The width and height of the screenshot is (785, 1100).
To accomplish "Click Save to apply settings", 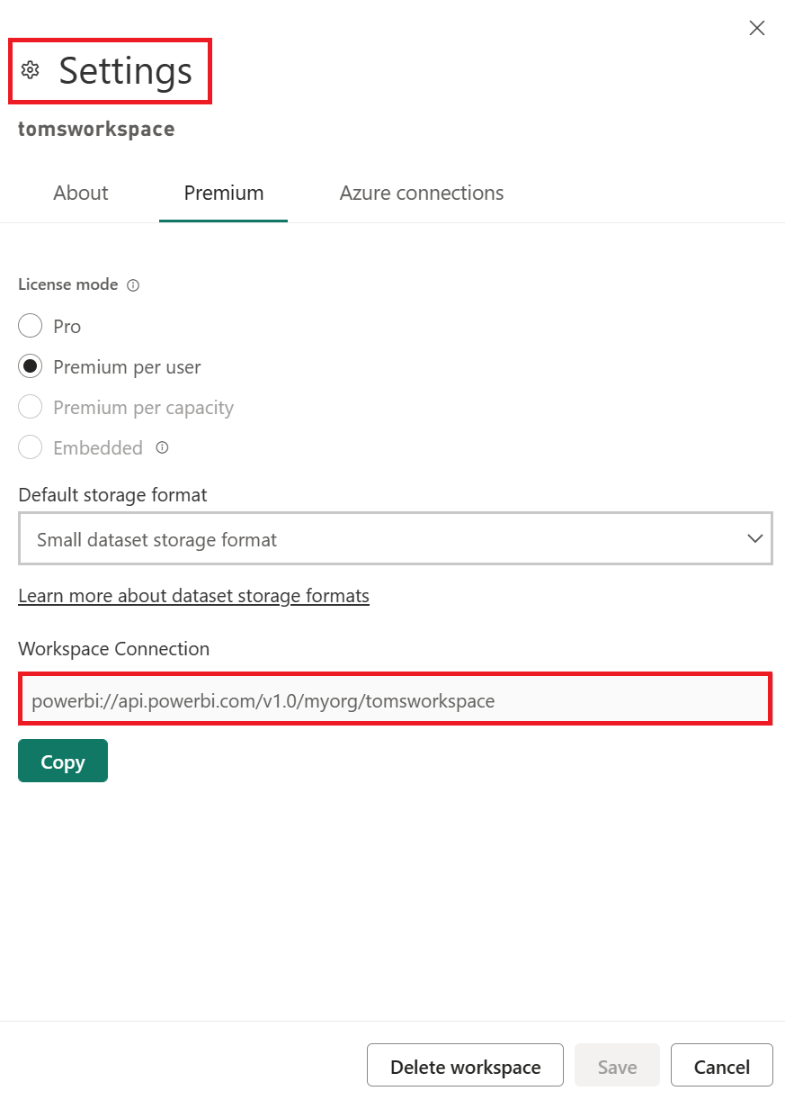I will click(617, 1066).
